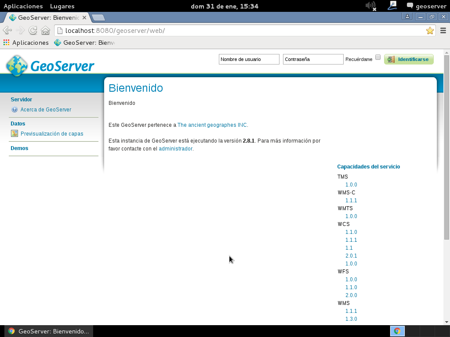The width and height of the screenshot is (450, 337).
Task: Close the GeoServer browser tab
Action: click(x=84, y=18)
